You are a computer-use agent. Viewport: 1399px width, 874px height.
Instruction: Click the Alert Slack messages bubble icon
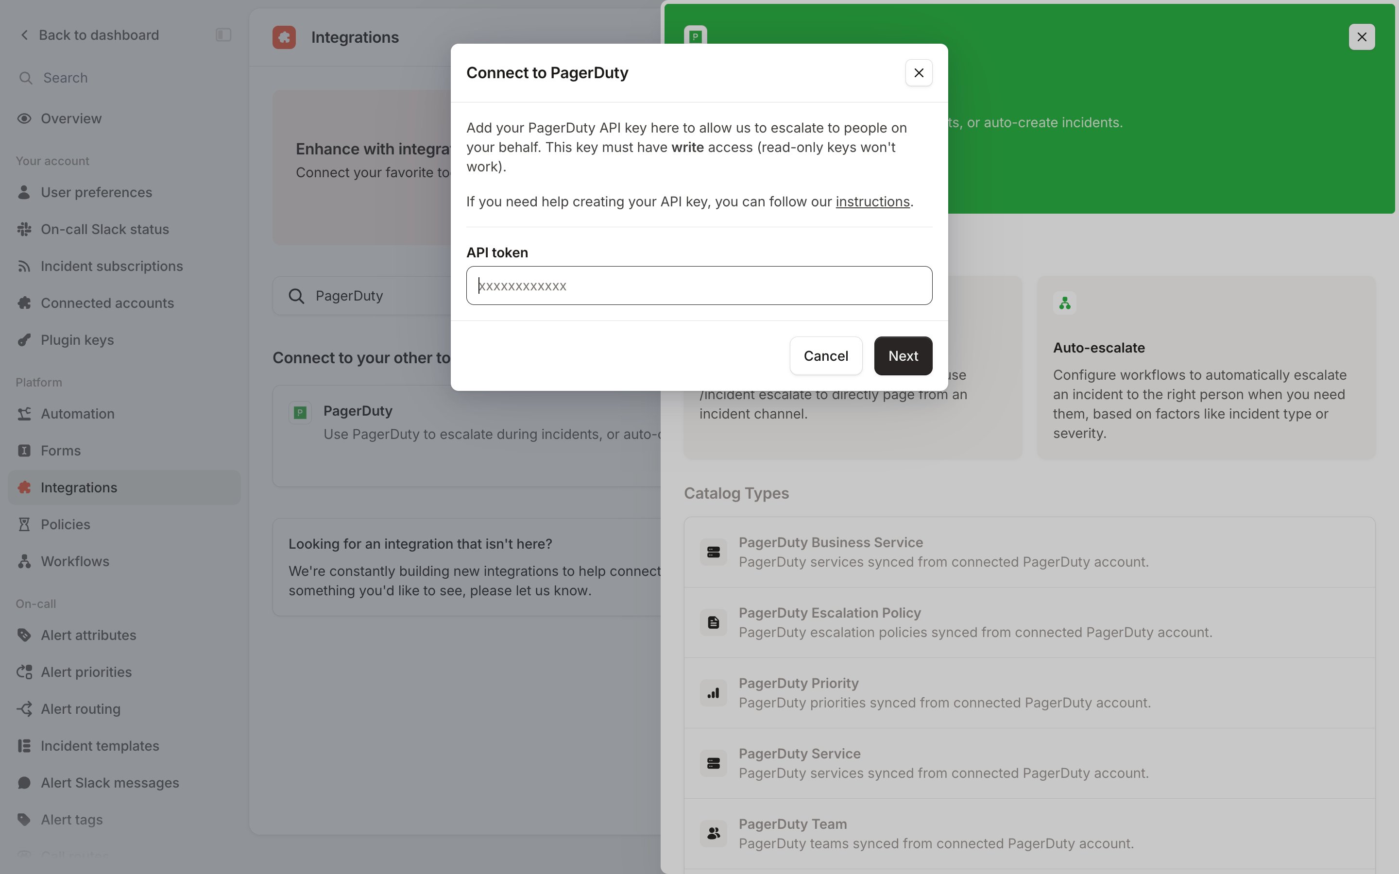coord(24,783)
